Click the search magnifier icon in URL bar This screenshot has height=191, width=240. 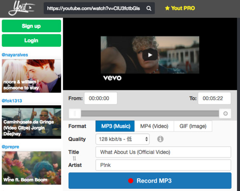(149, 8)
